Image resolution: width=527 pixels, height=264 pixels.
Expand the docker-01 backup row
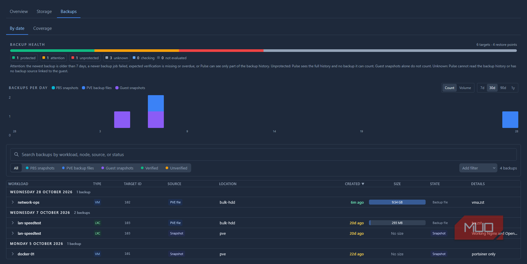pyautogui.click(x=12, y=254)
